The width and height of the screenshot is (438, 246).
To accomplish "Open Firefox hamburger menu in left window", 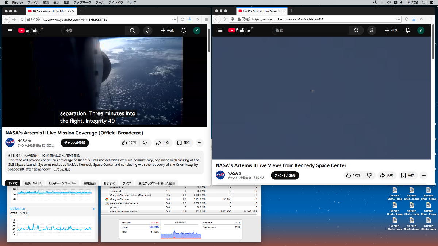I will (x=206, y=19).
